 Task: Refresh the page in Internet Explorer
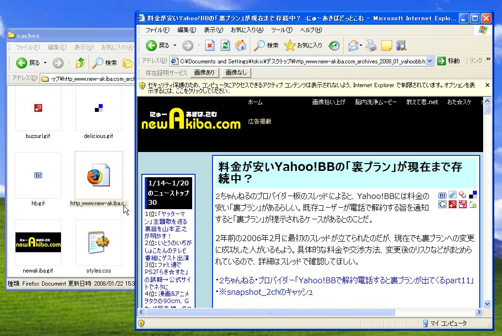pyautogui.click(x=225, y=46)
